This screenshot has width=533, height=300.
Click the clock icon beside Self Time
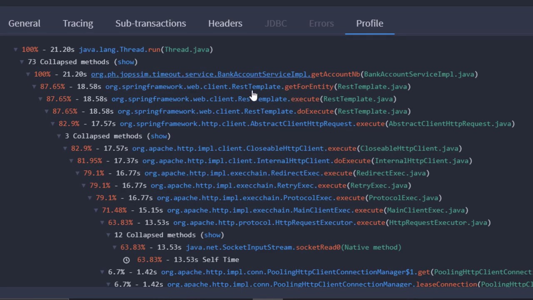click(127, 260)
